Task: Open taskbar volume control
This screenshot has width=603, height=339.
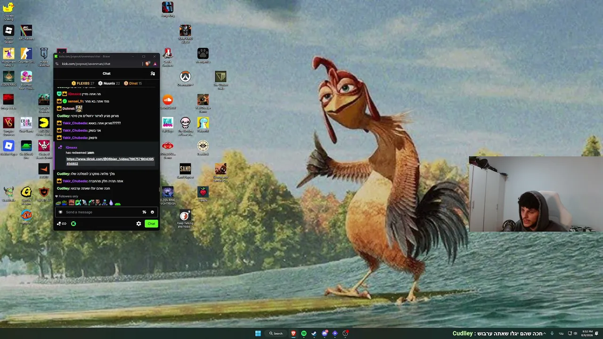Action: [x=575, y=333]
